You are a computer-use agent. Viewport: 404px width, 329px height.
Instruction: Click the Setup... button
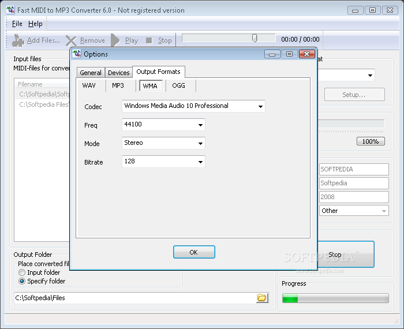(x=354, y=95)
